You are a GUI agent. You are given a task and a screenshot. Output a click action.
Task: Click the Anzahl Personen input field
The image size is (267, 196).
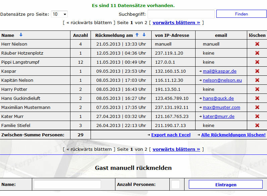point(175,184)
